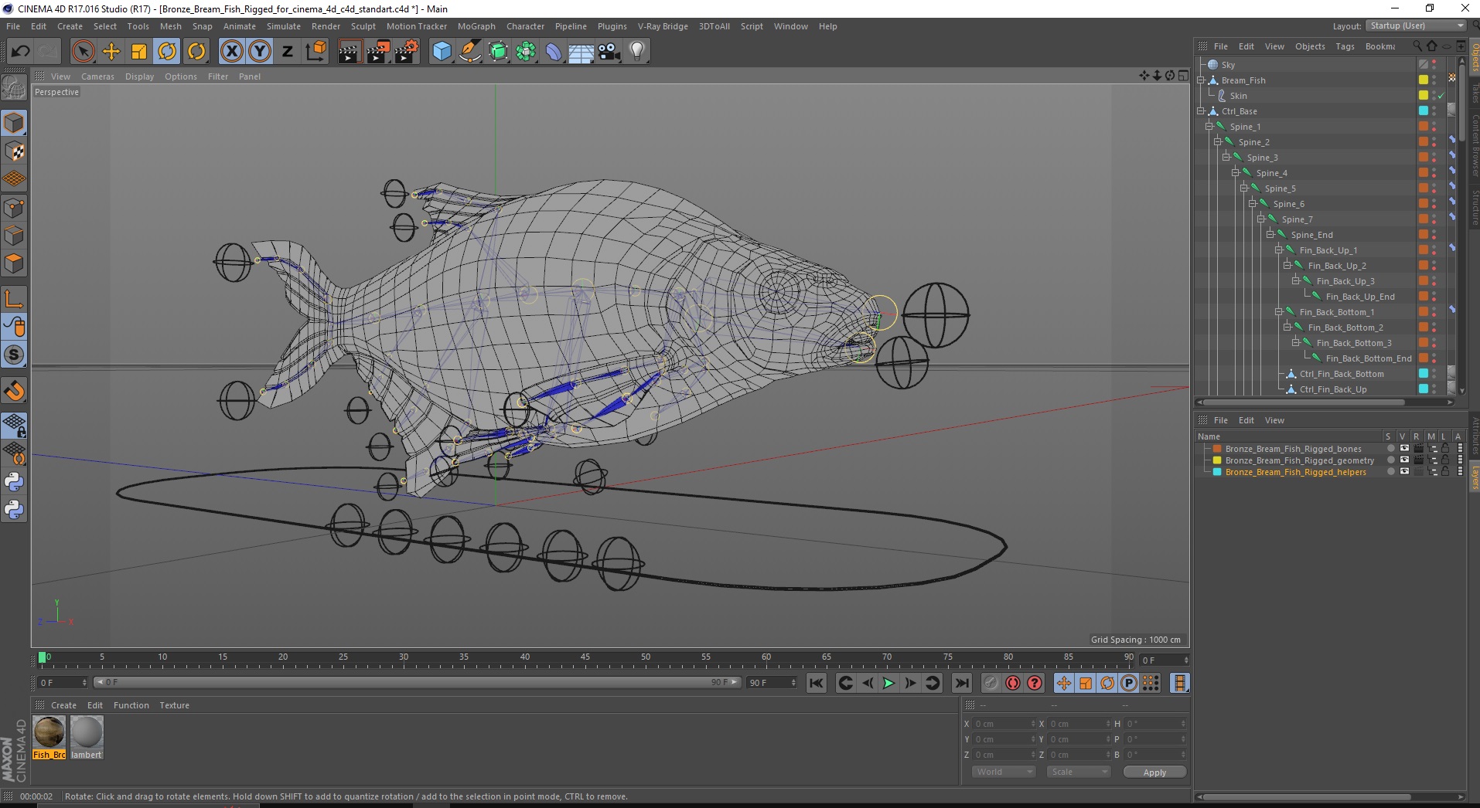Click the Apply button

coord(1154,772)
